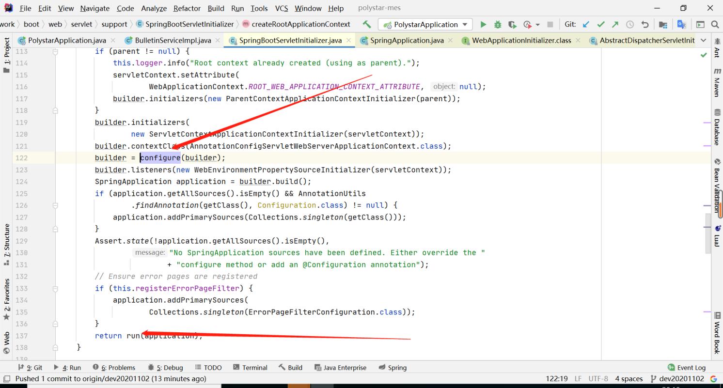Open the Navigate menu

(95, 8)
